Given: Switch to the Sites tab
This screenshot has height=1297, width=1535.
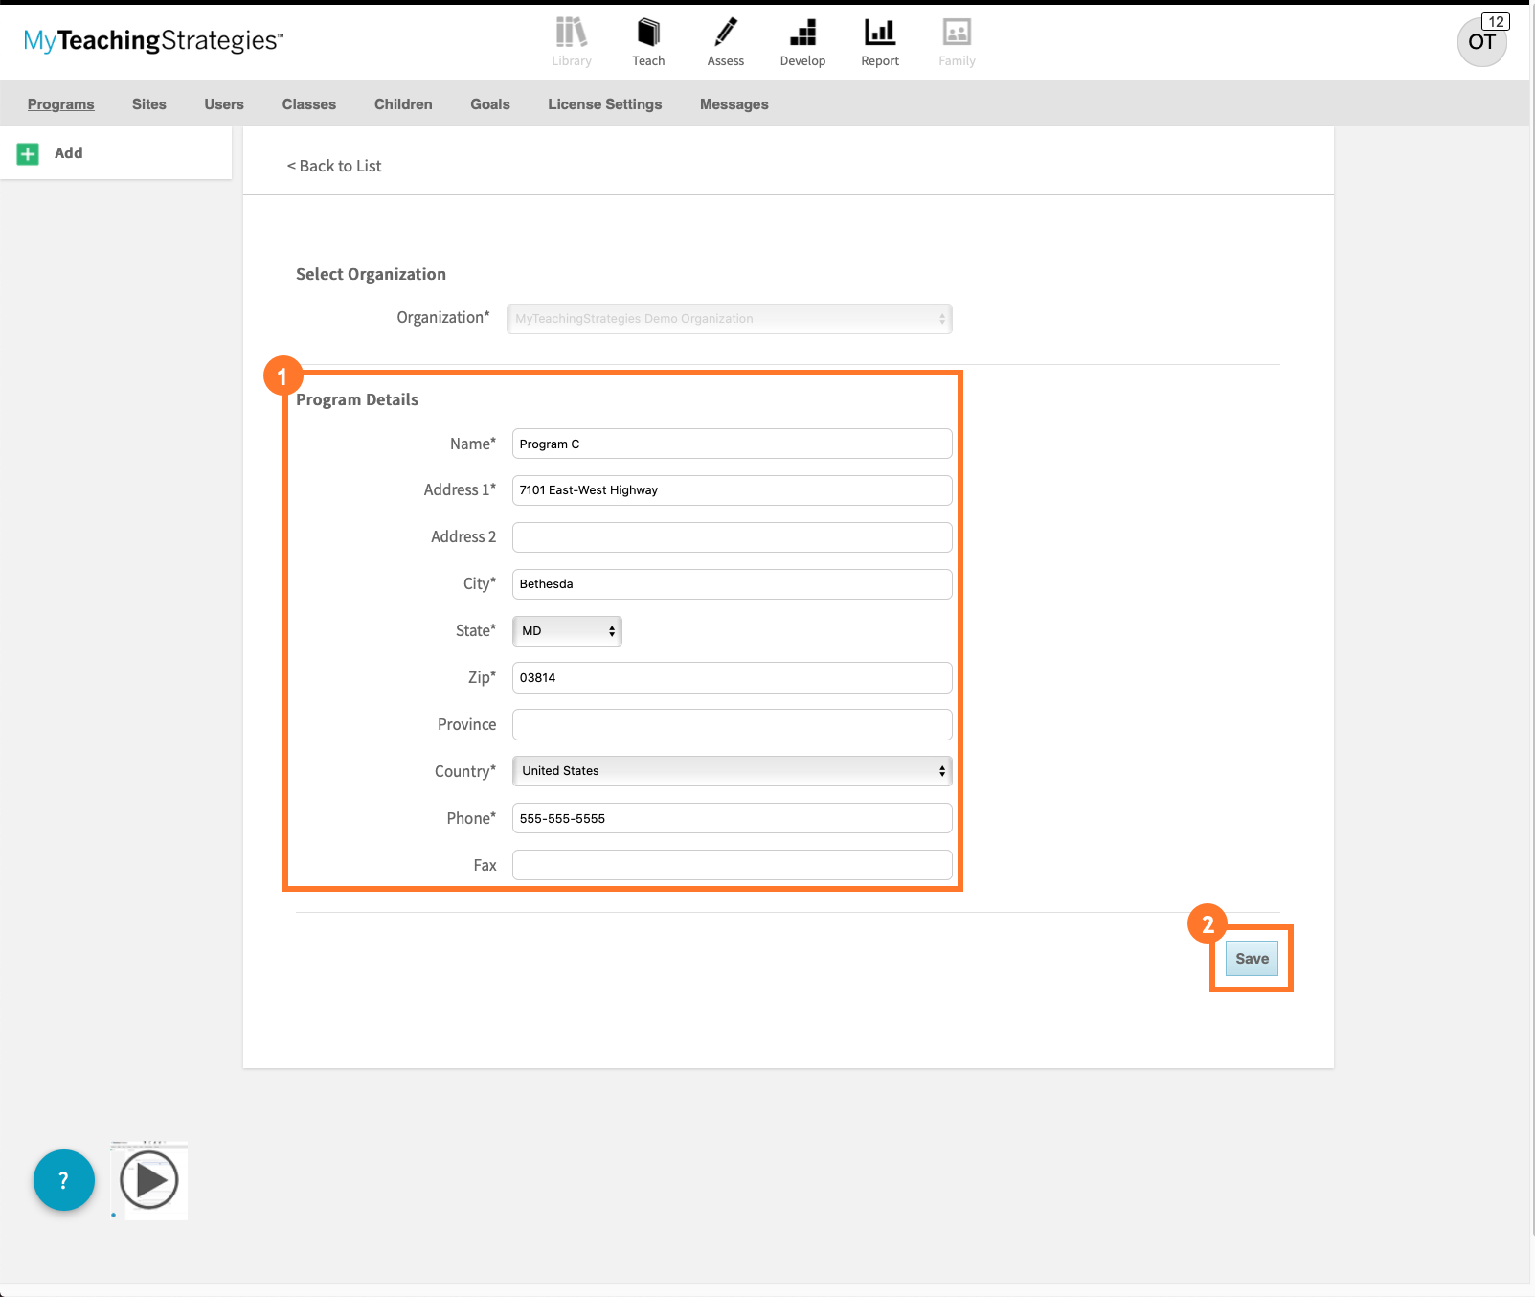Looking at the screenshot, I should tap(148, 104).
